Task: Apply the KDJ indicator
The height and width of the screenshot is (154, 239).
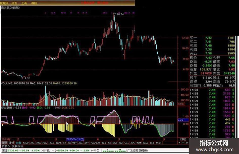Action: 121,143
